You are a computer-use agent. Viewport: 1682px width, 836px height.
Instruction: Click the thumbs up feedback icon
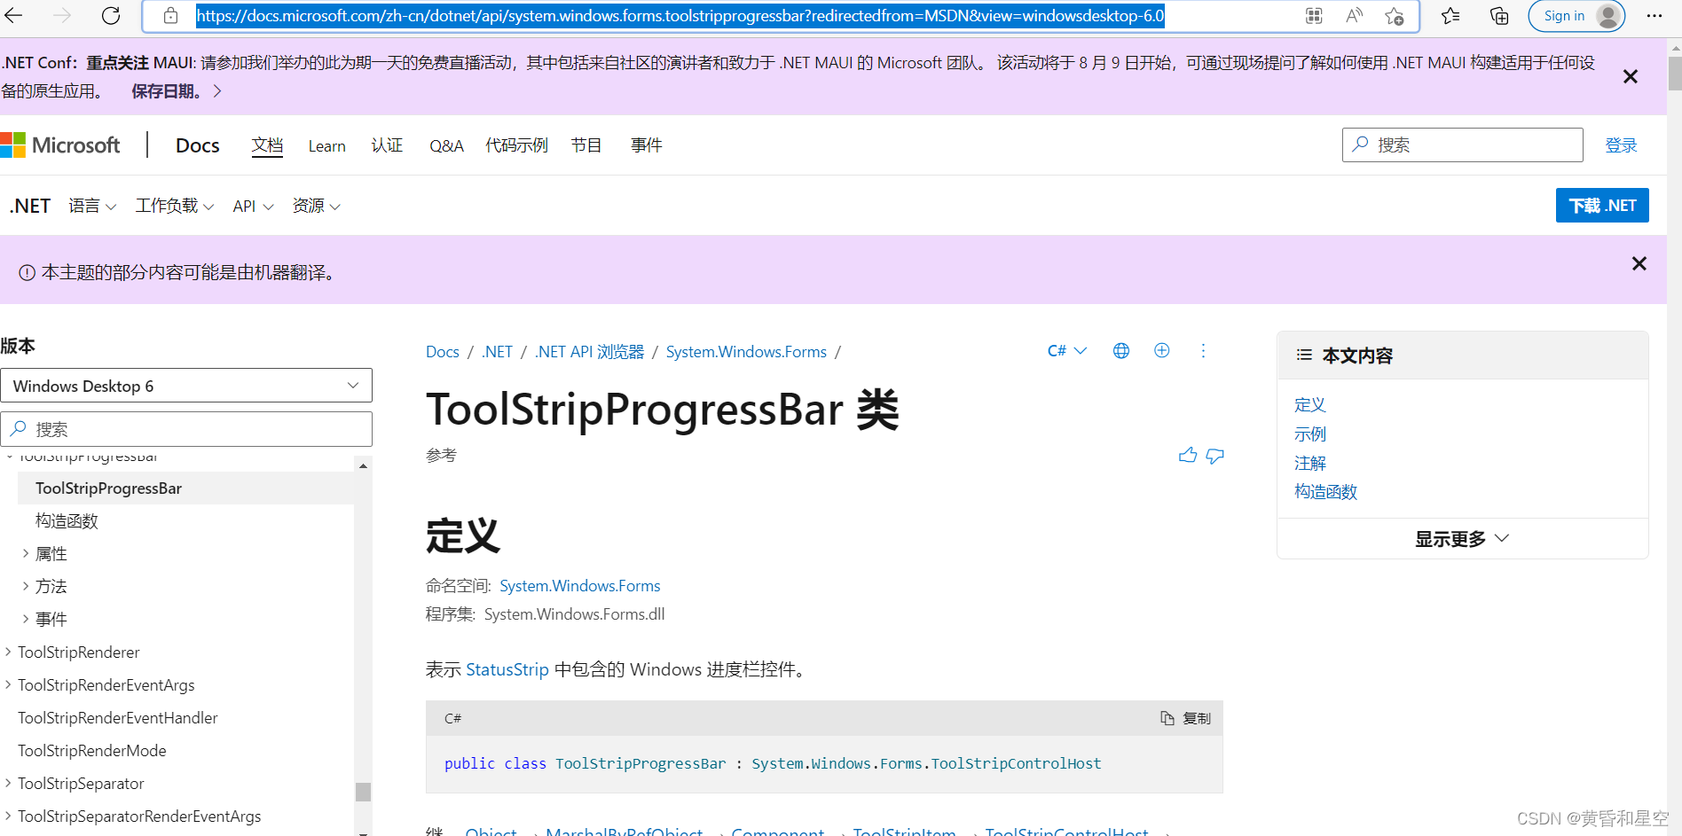[x=1188, y=456]
